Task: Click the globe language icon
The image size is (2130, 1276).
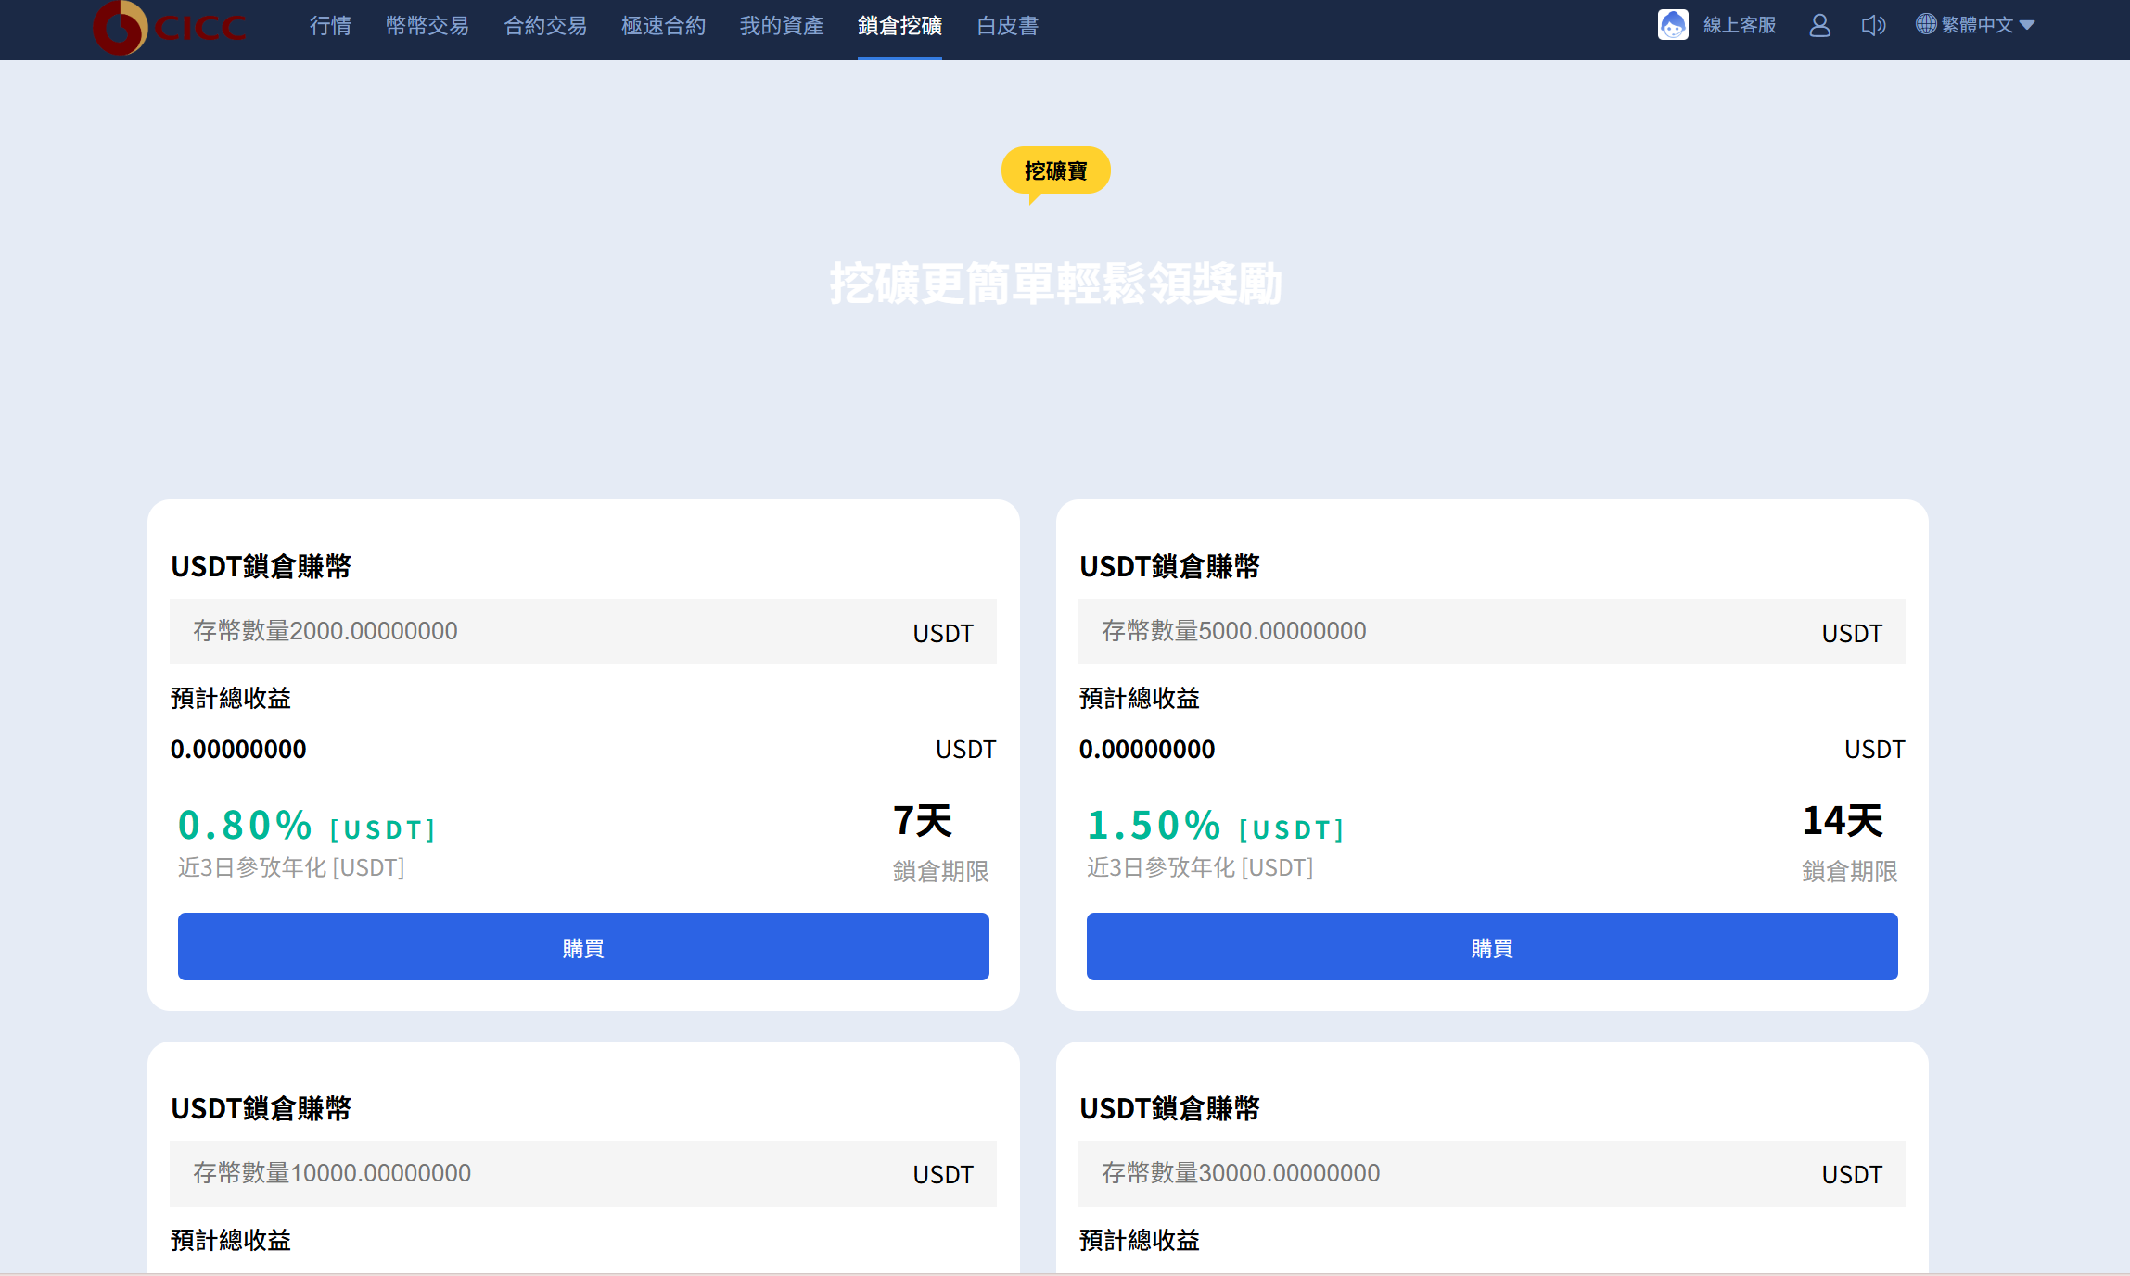Action: tap(1926, 24)
